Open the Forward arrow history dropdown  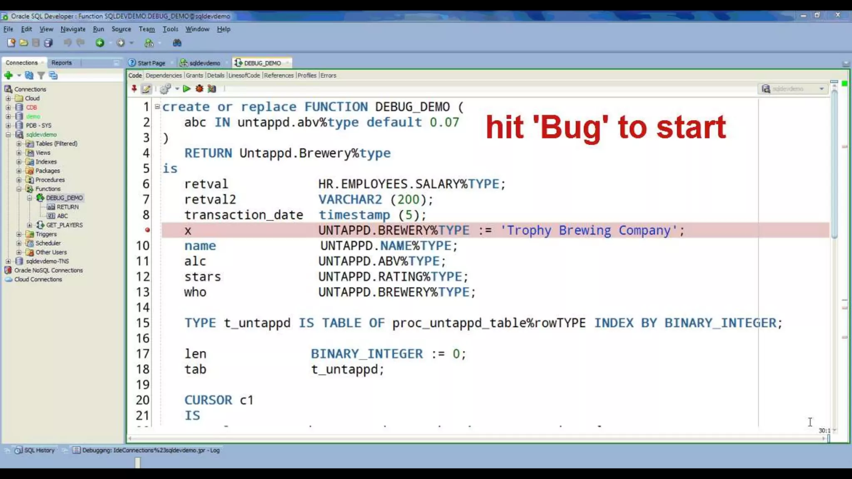[x=131, y=43]
